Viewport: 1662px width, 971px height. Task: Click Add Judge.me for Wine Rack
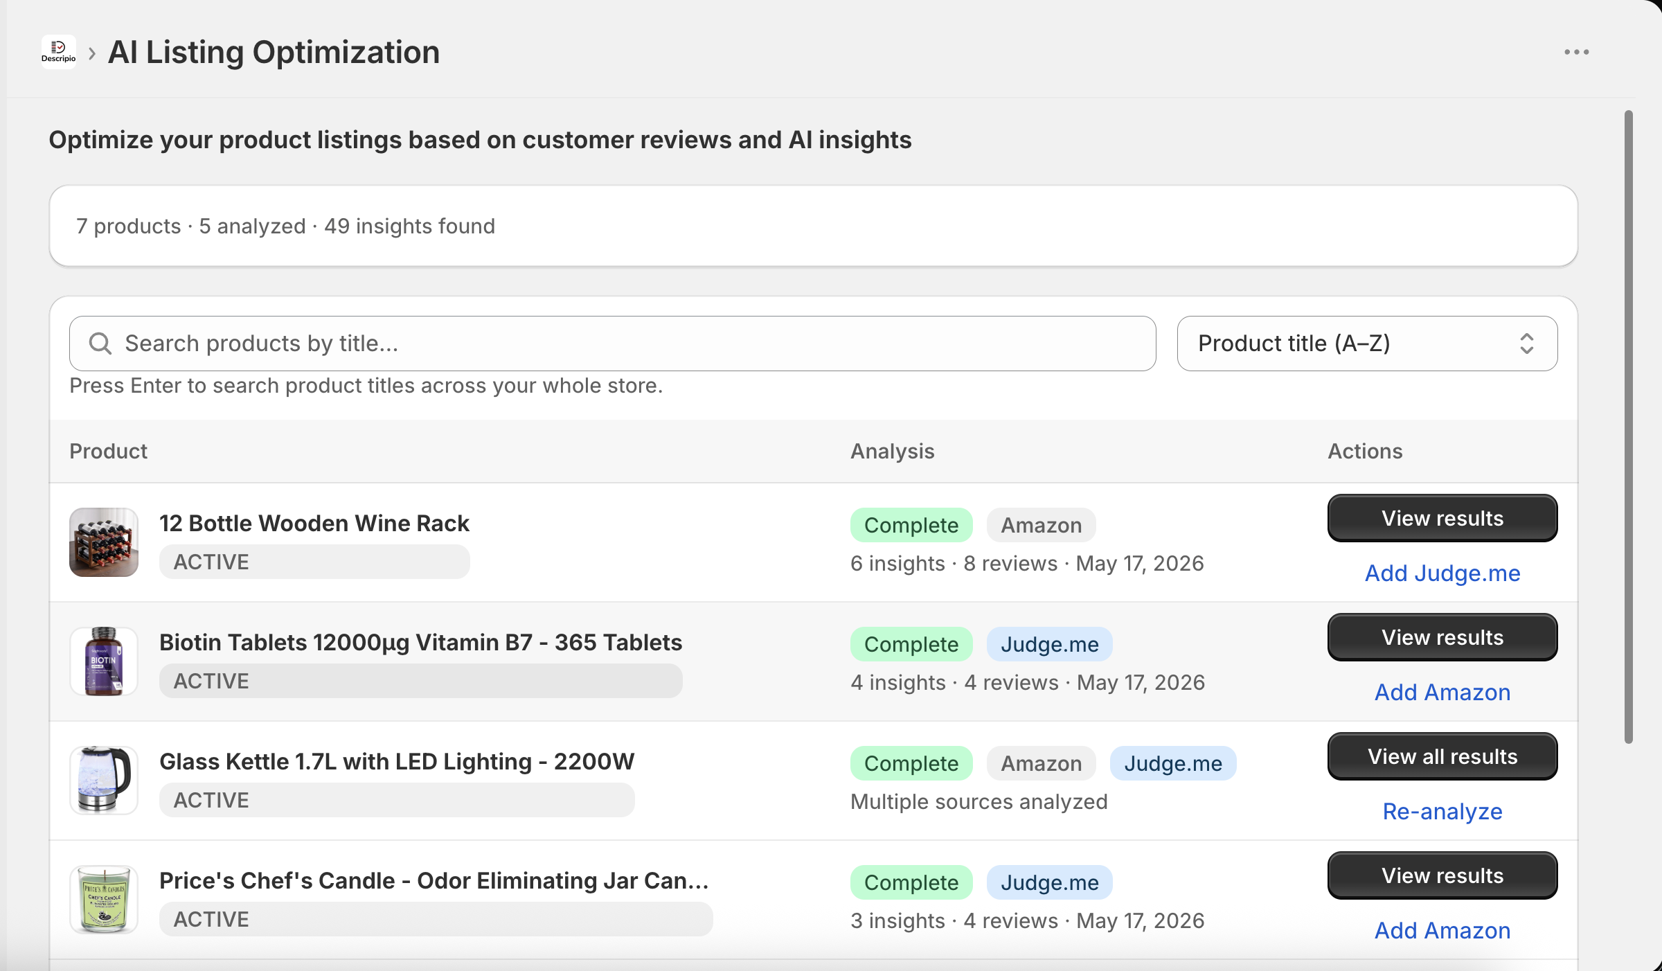coord(1442,573)
